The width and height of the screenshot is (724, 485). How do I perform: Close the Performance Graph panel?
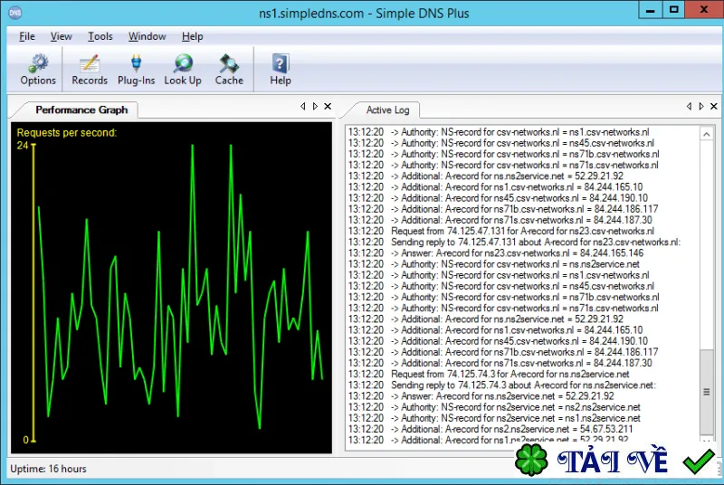[328, 106]
